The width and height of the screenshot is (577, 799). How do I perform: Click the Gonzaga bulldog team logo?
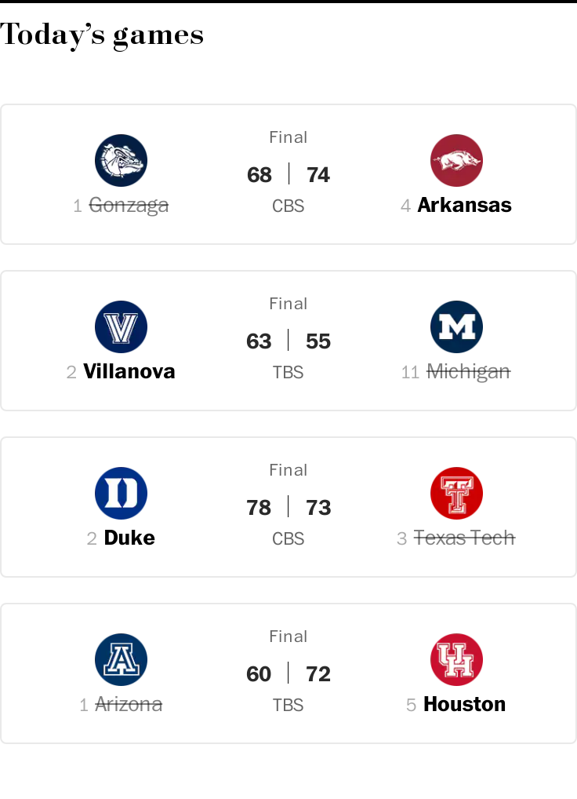[x=121, y=160]
